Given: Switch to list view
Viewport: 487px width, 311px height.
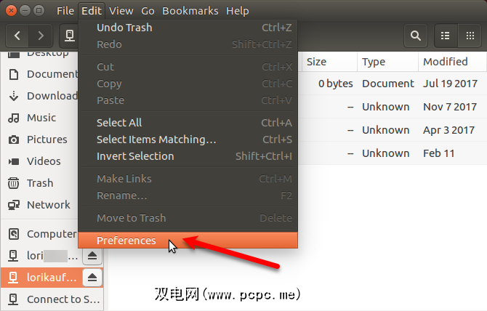Looking at the screenshot, I should 446,35.
